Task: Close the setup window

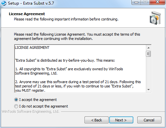Action: (157, 2)
